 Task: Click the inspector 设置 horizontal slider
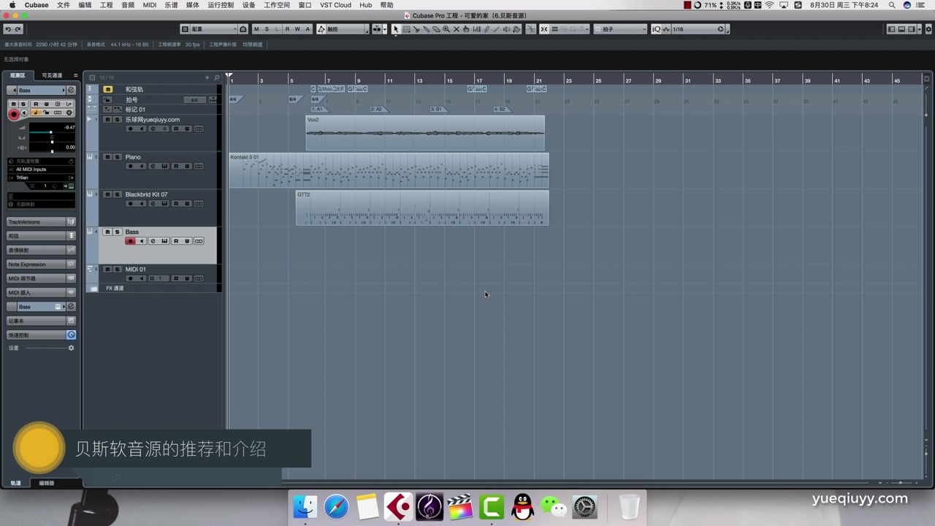coord(45,348)
